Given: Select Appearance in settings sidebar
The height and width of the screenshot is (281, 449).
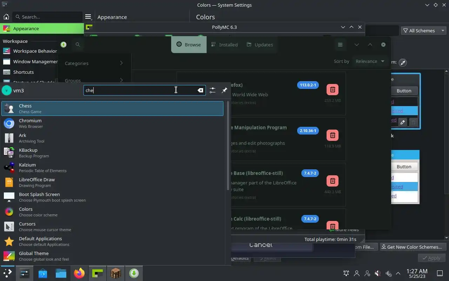Looking at the screenshot, I should [42, 28].
